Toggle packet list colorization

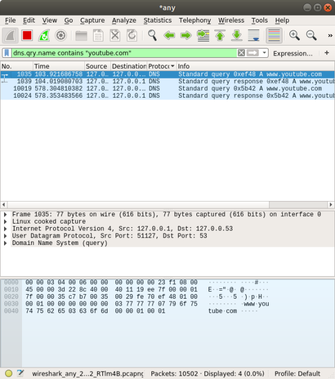click(274, 36)
